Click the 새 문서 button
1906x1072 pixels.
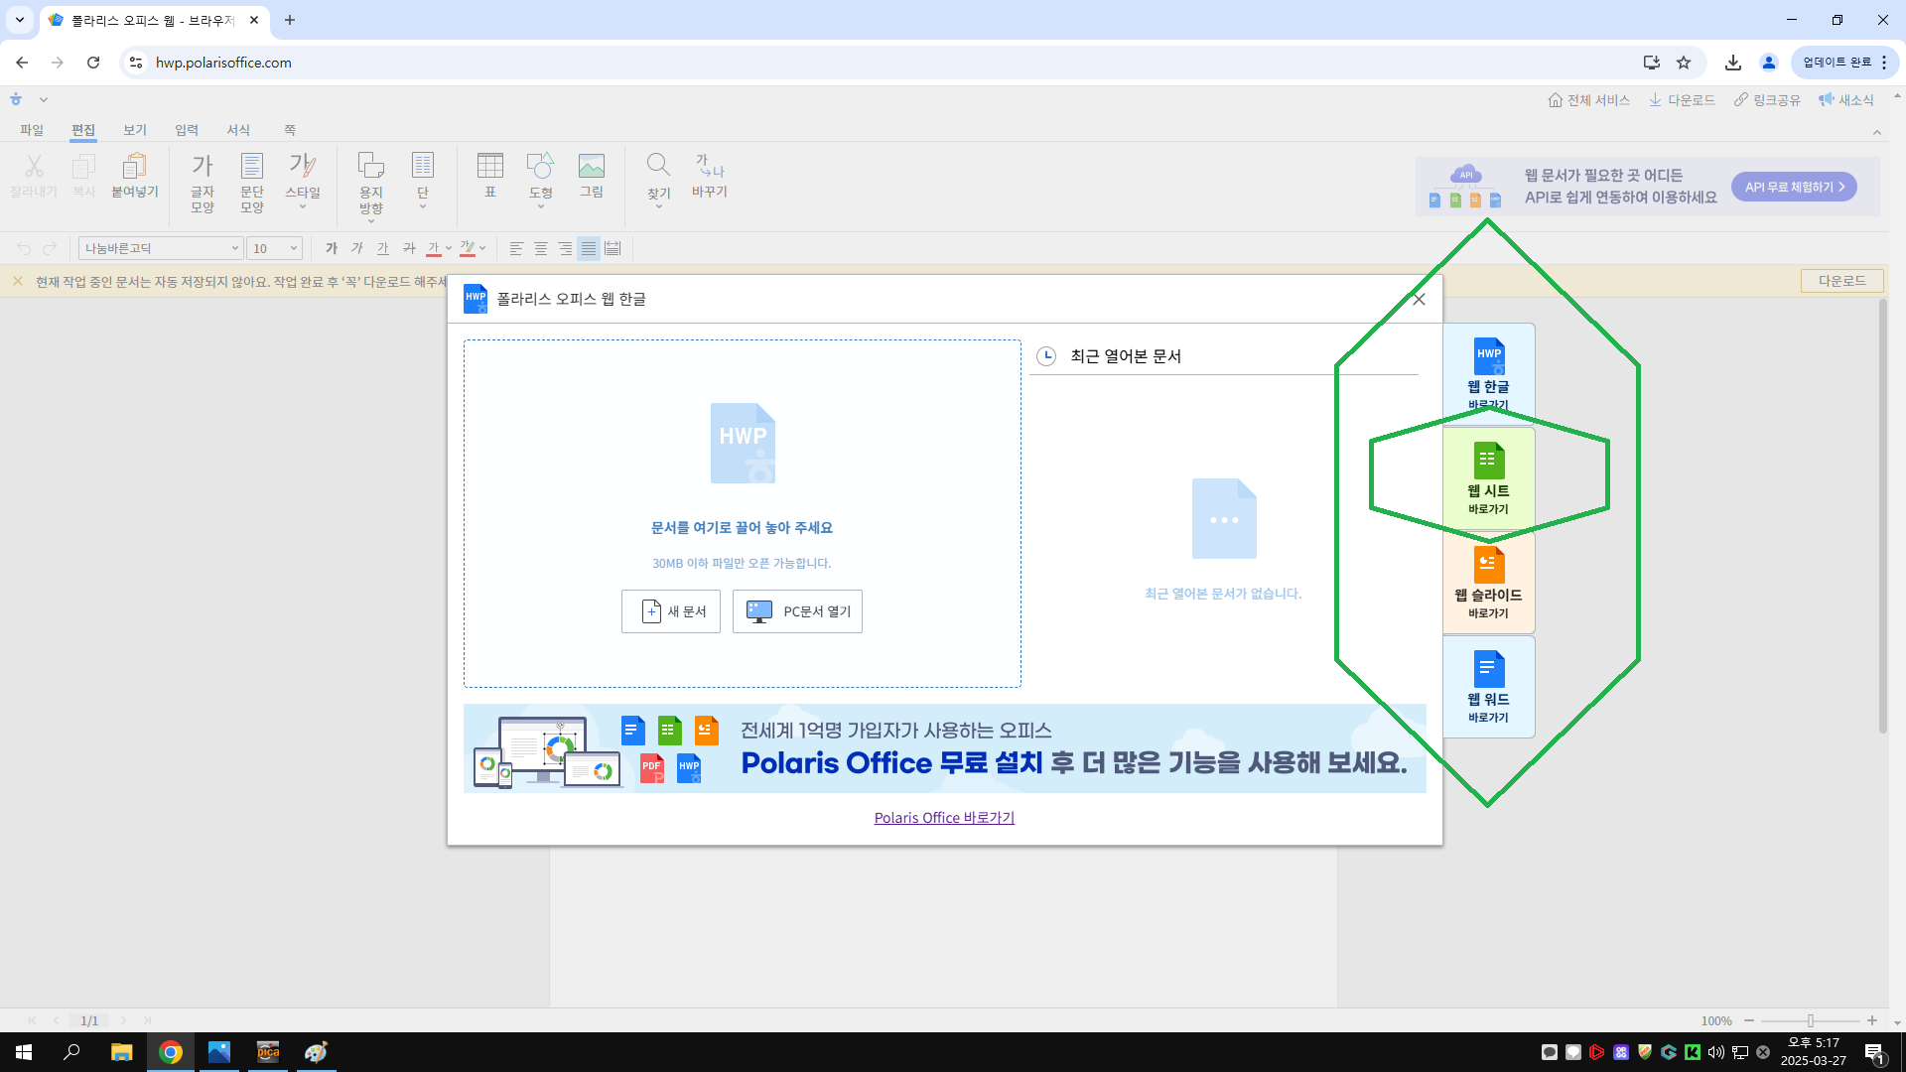pyautogui.click(x=671, y=611)
